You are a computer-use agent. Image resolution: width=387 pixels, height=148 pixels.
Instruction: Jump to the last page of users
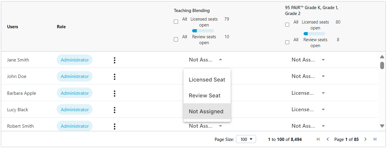point(375,139)
